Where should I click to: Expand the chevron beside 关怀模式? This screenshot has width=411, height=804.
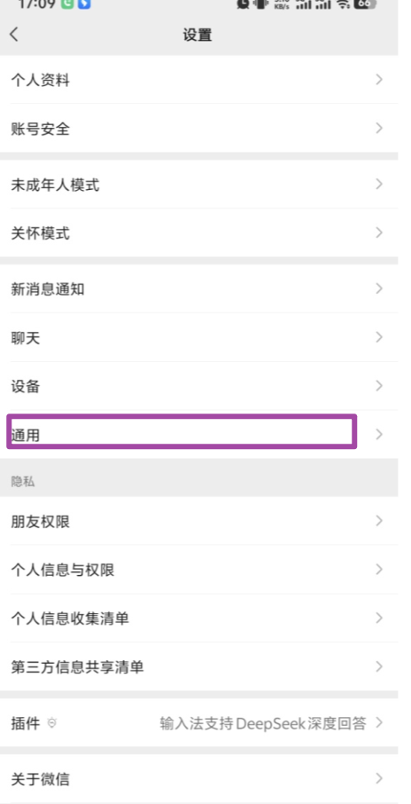tap(379, 233)
